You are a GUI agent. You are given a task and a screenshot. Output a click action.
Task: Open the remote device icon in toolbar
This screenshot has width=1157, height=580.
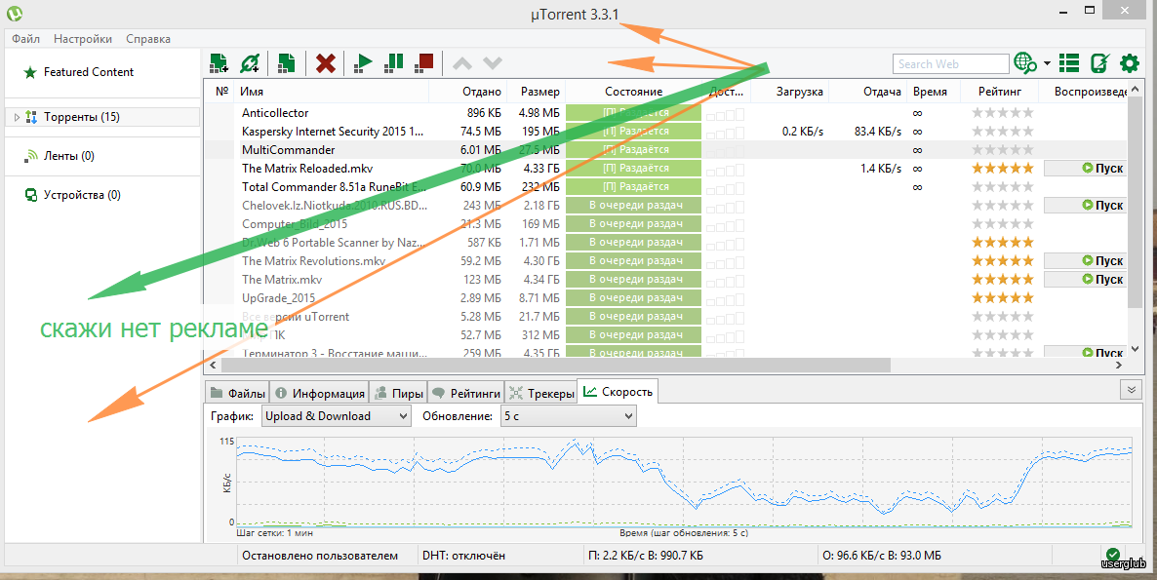pos(1099,63)
